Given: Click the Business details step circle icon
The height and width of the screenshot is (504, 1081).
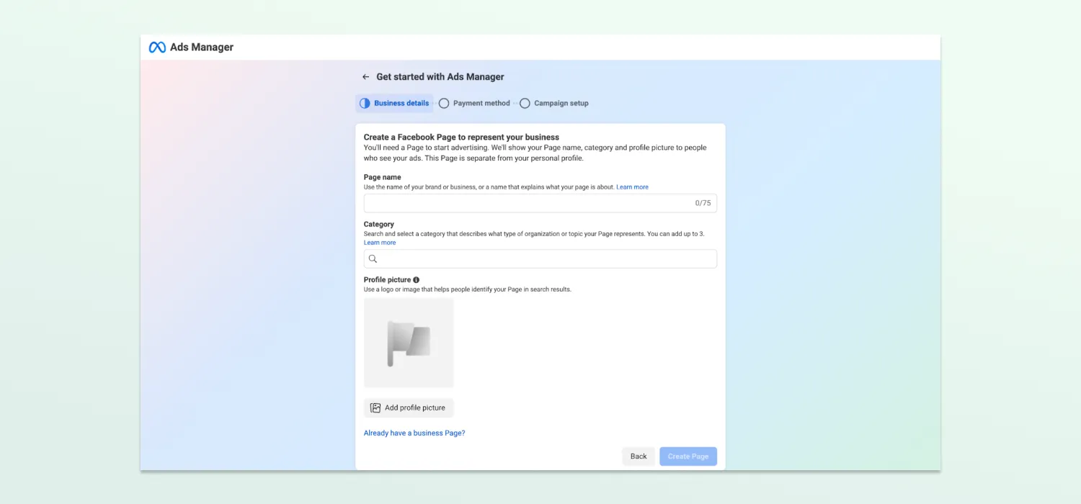Looking at the screenshot, I should [365, 103].
